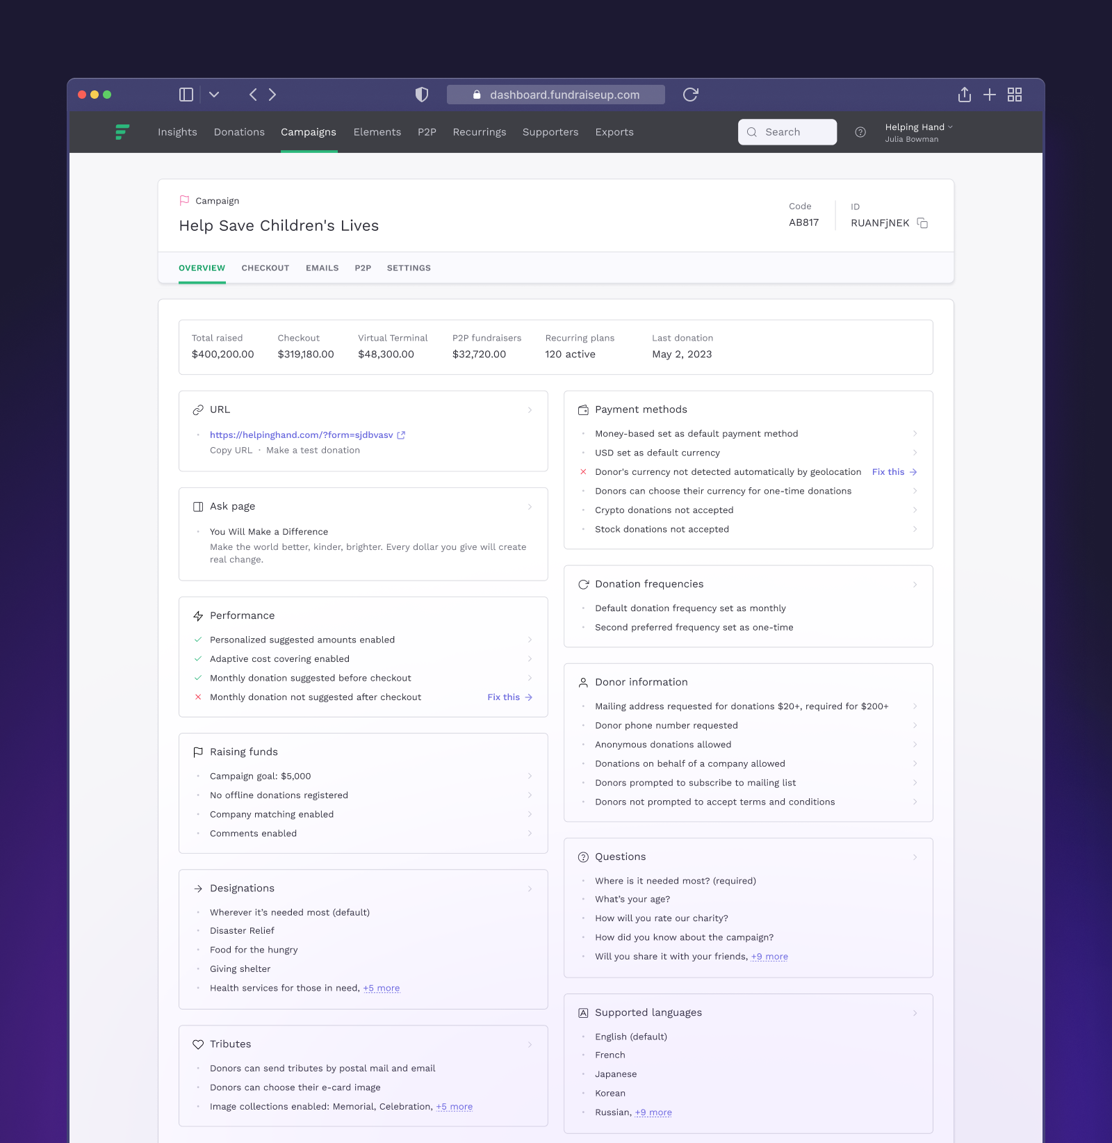Click the Questions circle icon
Screen dimensions: 1112x1143
[x=583, y=857]
